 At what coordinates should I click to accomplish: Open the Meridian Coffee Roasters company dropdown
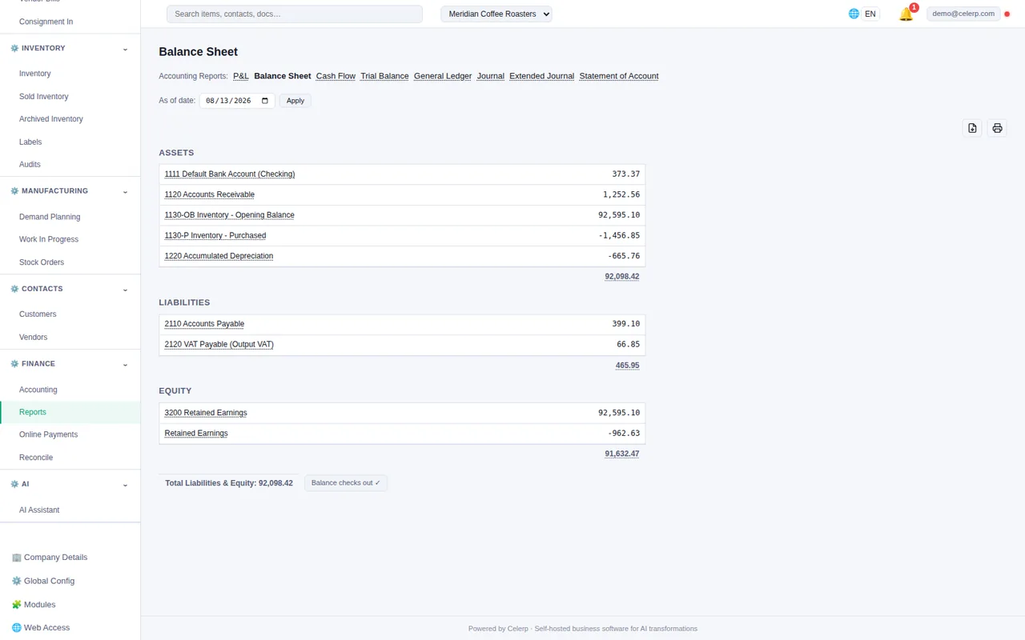click(x=496, y=14)
